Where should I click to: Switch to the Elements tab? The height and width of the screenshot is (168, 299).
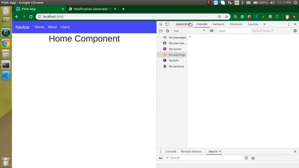[x=236, y=24]
